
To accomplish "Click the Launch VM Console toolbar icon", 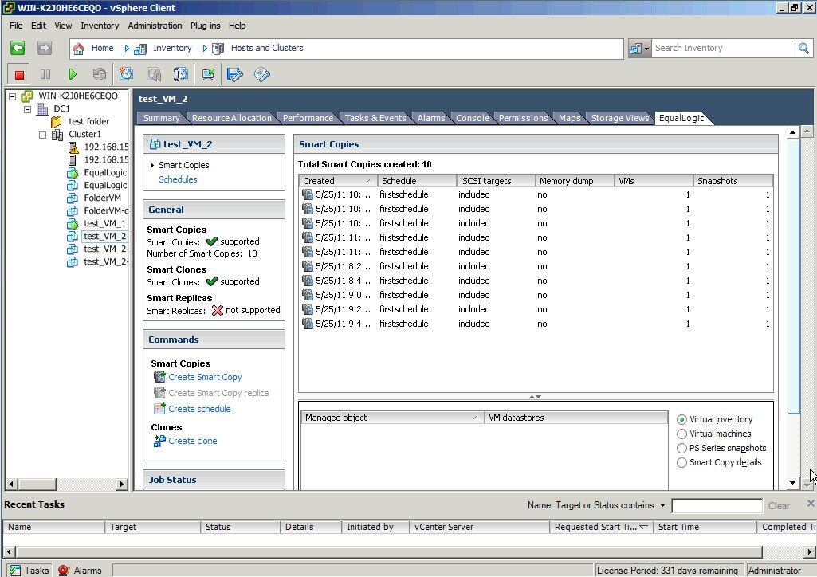I will (208, 74).
